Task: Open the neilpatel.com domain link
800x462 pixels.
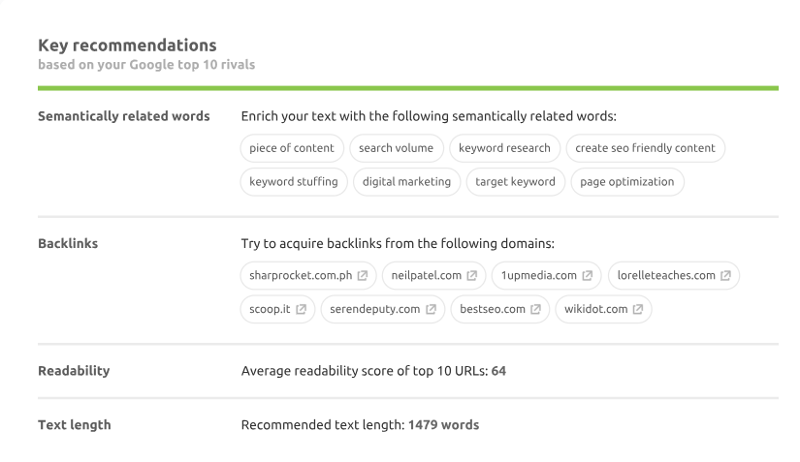Action: (x=426, y=276)
